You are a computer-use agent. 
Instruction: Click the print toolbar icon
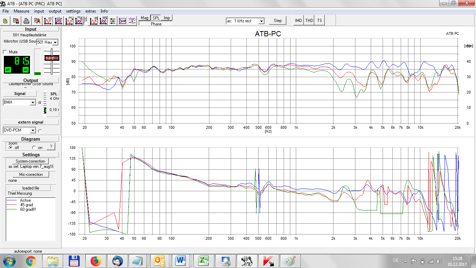point(26,21)
